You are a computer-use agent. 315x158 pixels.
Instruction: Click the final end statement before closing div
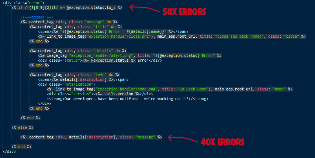21,147
